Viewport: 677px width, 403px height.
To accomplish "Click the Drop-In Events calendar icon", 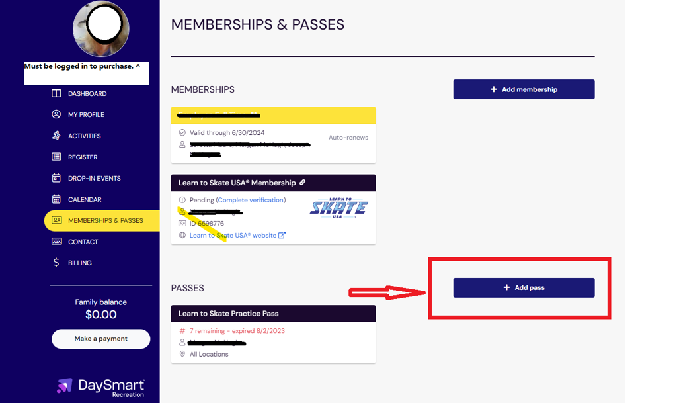I will click(x=56, y=178).
